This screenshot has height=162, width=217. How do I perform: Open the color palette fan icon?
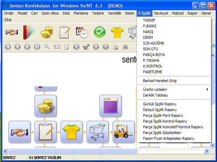[x=29, y=32]
